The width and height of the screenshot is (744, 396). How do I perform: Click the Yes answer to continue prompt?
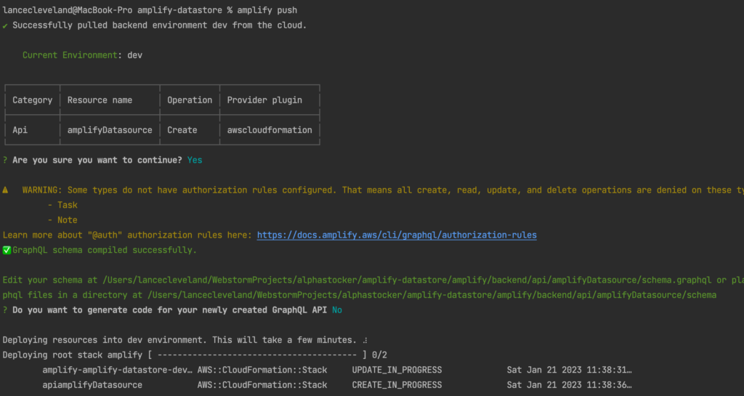pyautogui.click(x=195, y=160)
